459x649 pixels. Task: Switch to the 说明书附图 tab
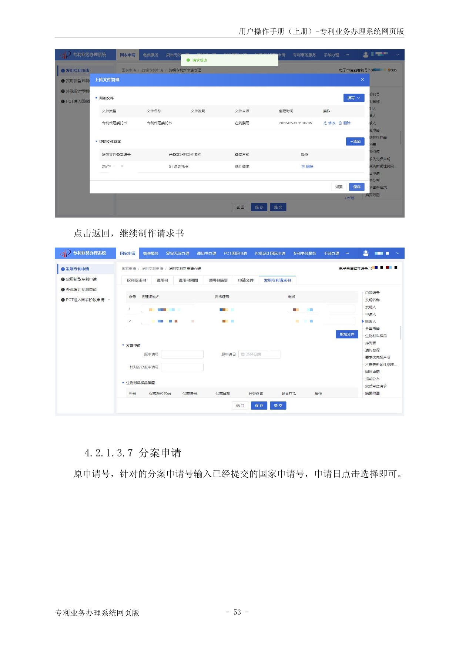pyautogui.click(x=188, y=280)
